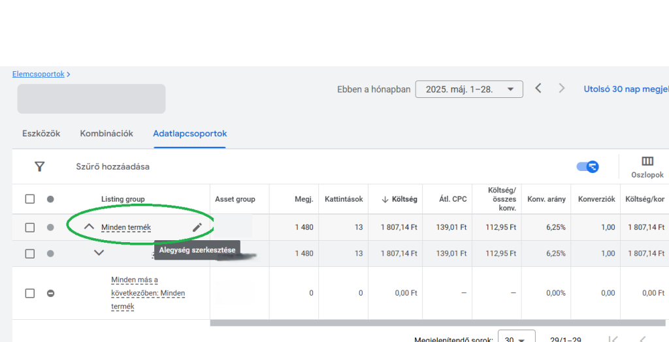Open the date range dropdown 2025. máj. 1–28.
Image resolution: width=669 pixels, height=342 pixels.
click(468, 89)
